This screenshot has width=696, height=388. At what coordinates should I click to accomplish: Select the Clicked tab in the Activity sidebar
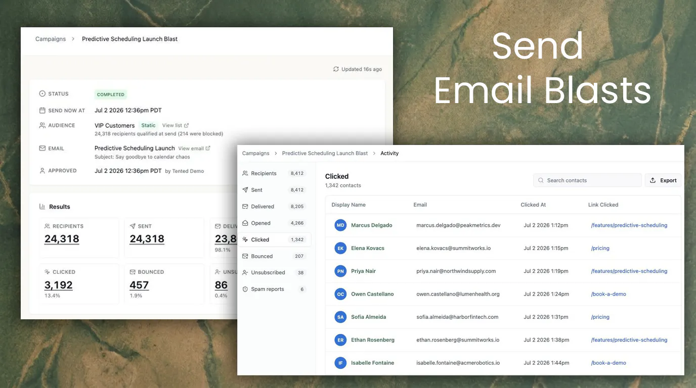click(x=275, y=239)
